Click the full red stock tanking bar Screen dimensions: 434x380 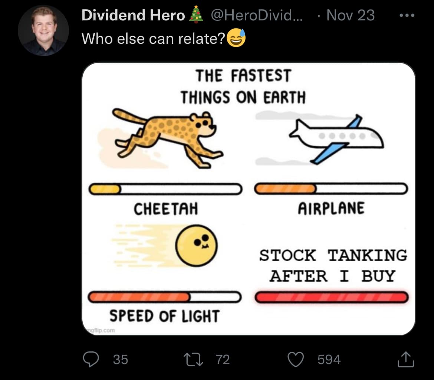331,297
